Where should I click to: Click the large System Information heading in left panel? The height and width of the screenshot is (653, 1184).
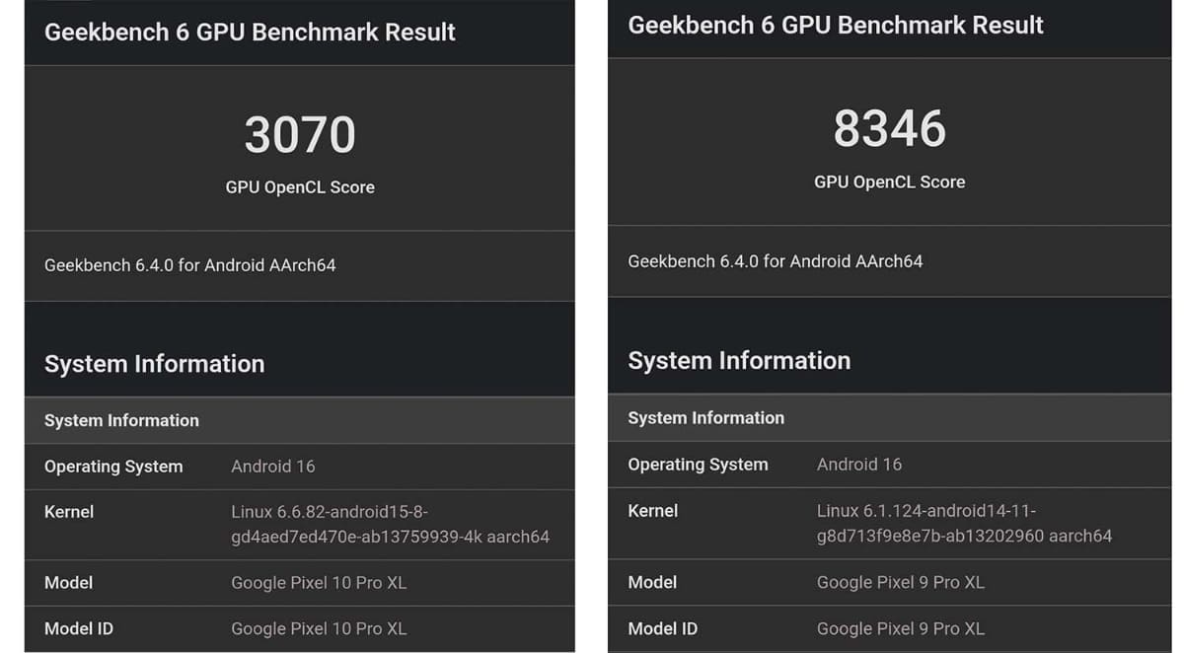(154, 364)
